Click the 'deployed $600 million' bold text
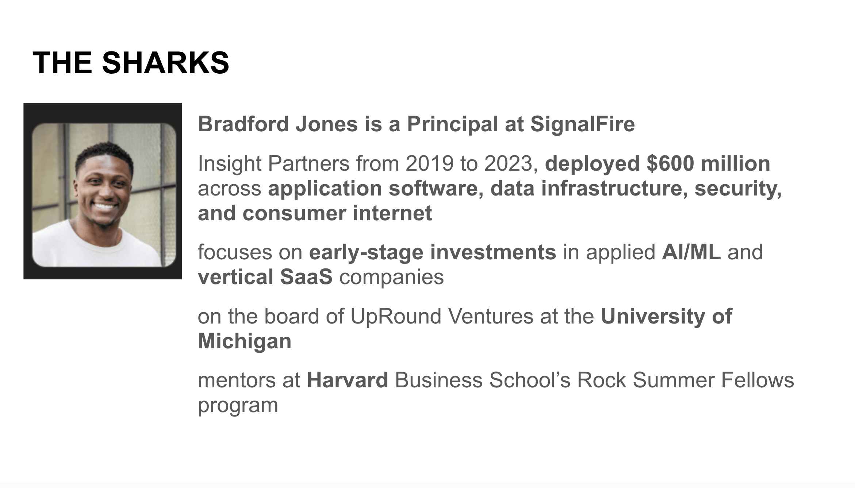This screenshot has height=488, width=855. 657,163
